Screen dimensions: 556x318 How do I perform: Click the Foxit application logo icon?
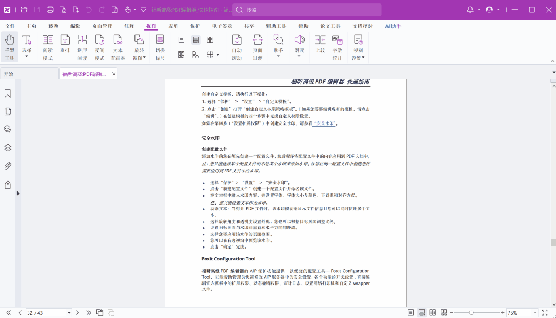(x=7, y=10)
